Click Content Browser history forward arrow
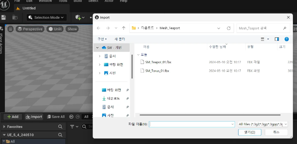The height and width of the screenshot is (144, 297). pyautogui.click(x=78, y=117)
